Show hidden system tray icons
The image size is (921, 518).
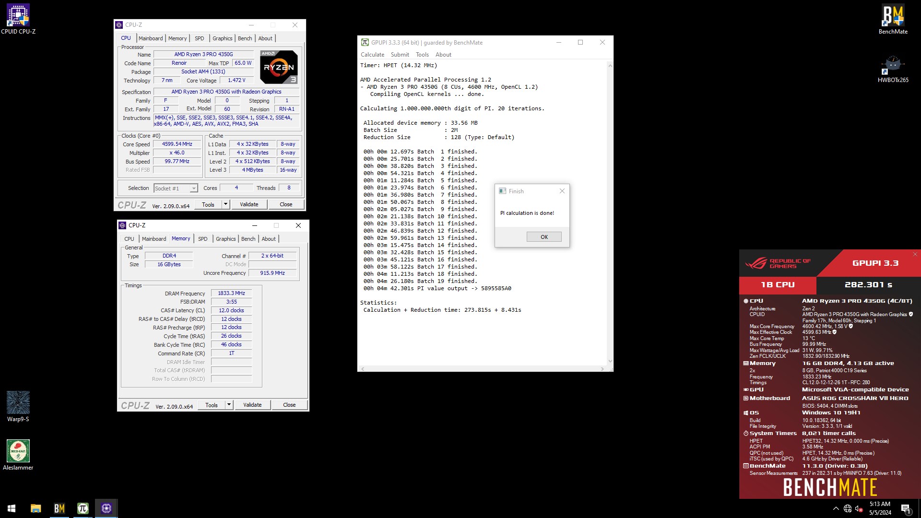tap(836, 508)
